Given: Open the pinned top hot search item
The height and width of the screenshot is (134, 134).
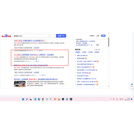Looking at the screenshot, I should (82, 55).
